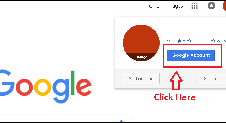
Task: Click the blue letter g in the Google logo
Action: coord(61,91)
